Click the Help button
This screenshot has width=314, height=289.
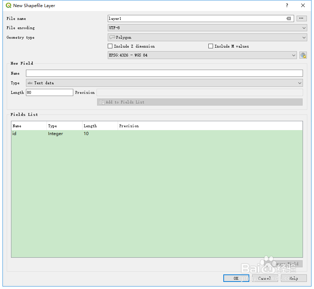294,278
